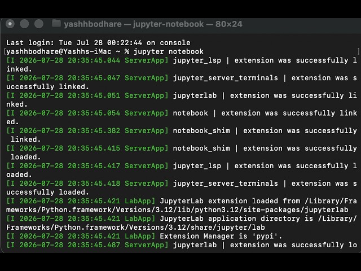Click the text 'JupyterLab extension loaded from'

point(230,201)
